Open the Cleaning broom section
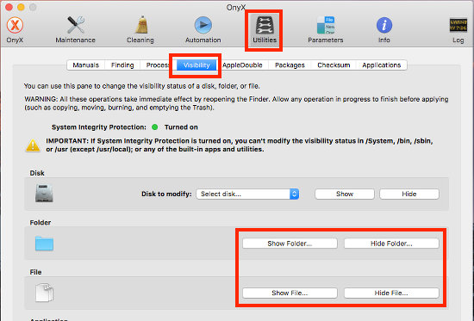474x321 pixels. [140, 29]
